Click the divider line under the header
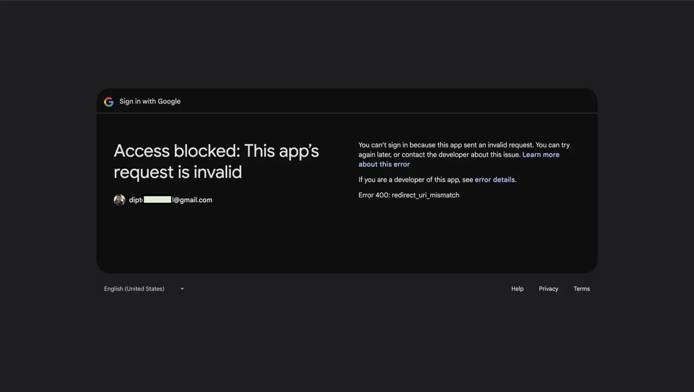694x392 pixels. click(x=347, y=113)
